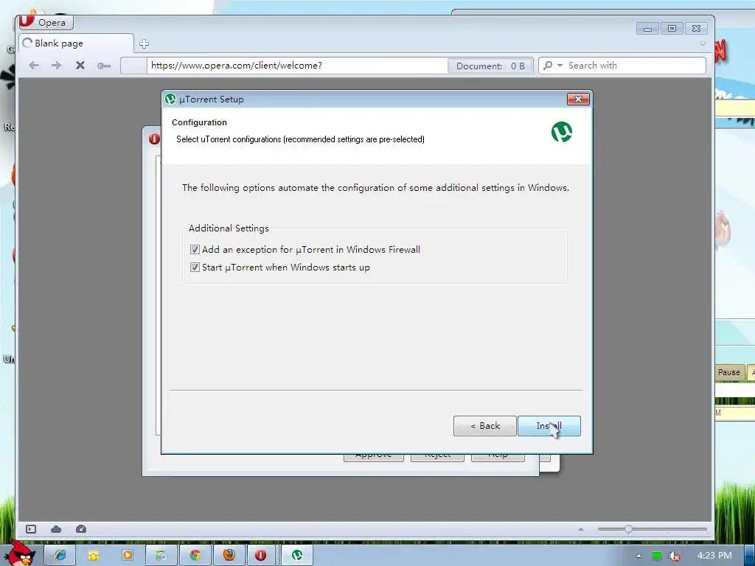Close the µTorrent Setup dialog
The image size is (755, 566).
pyautogui.click(x=578, y=99)
